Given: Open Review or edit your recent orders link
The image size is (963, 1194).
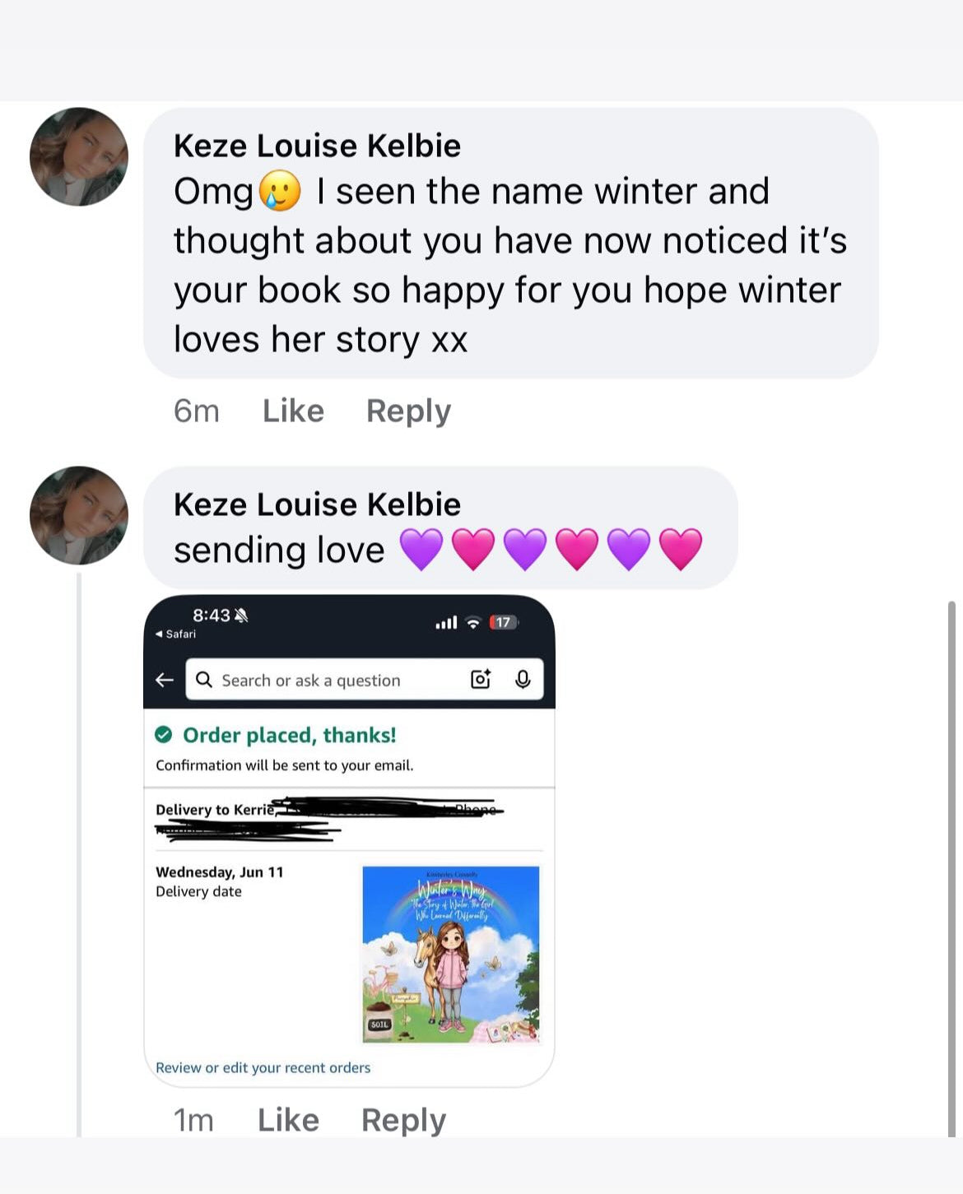Looking at the screenshot, I should point(263,1067).
